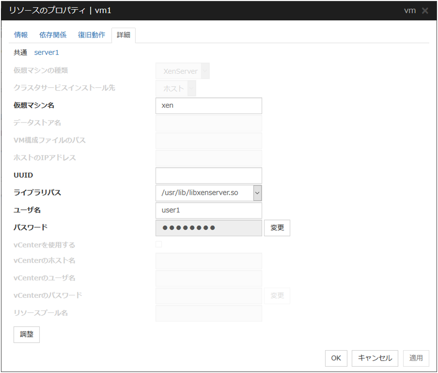Toggle the vCenterを使用する checkbox

point(159,245)
